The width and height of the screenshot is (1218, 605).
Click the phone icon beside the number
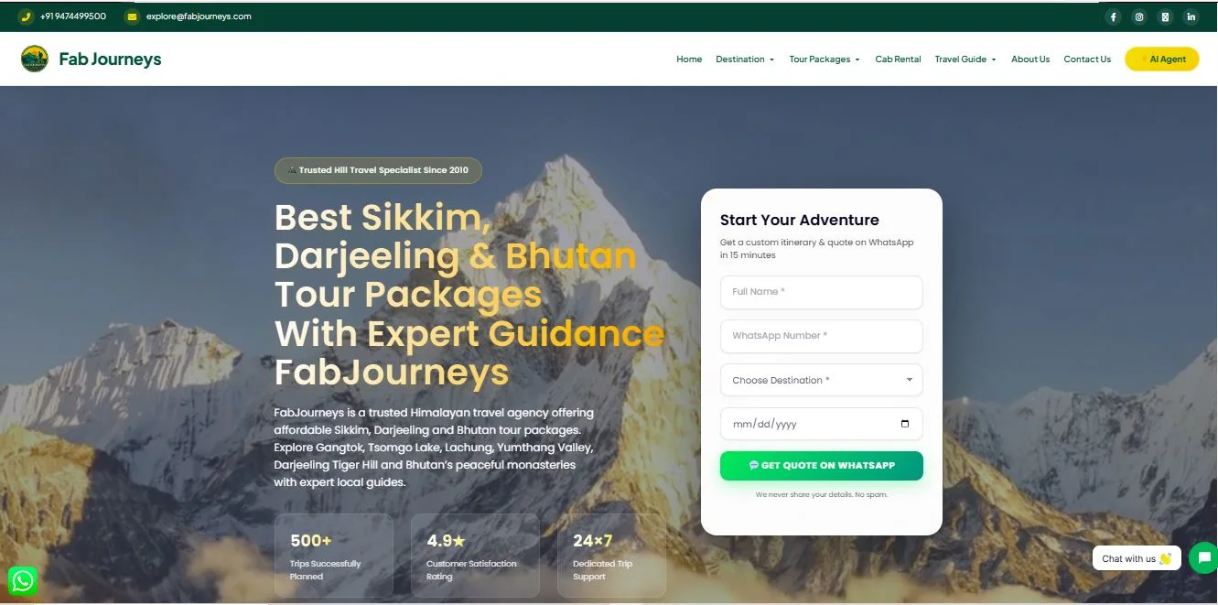26,16
